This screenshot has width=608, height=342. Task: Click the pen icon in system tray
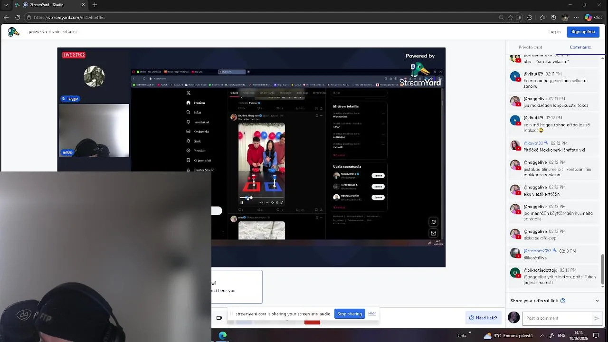(x=551, y=335)
